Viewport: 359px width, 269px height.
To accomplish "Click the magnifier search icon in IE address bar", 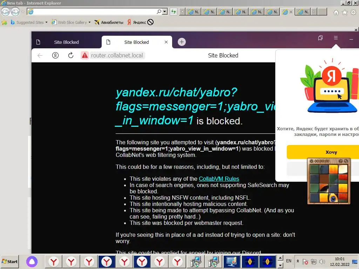I will (159, 12).
